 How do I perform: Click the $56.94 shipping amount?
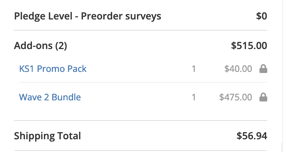pos(252,136)
